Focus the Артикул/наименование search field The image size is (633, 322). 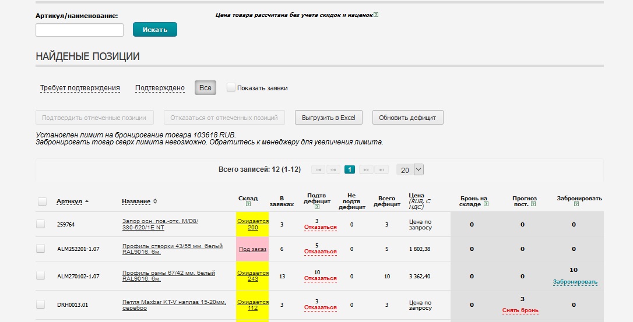click(79, 30)
